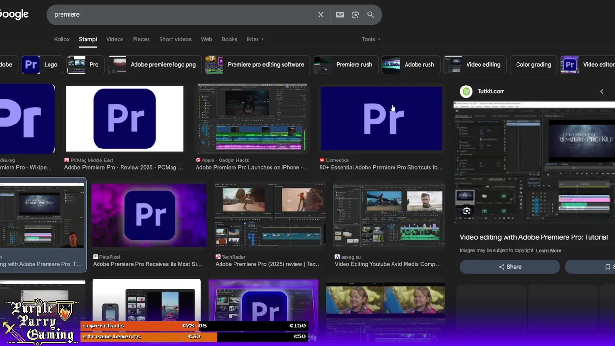Select Premiere pro editing software chip
This screenshot has height=346, width=615.
tap(257, 64)
